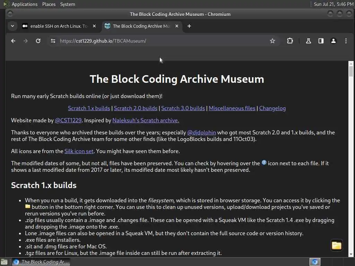Close the Block Coding Archive Museum tab
The height and width of the screenshot is (266, 355).
click(177, 26)
